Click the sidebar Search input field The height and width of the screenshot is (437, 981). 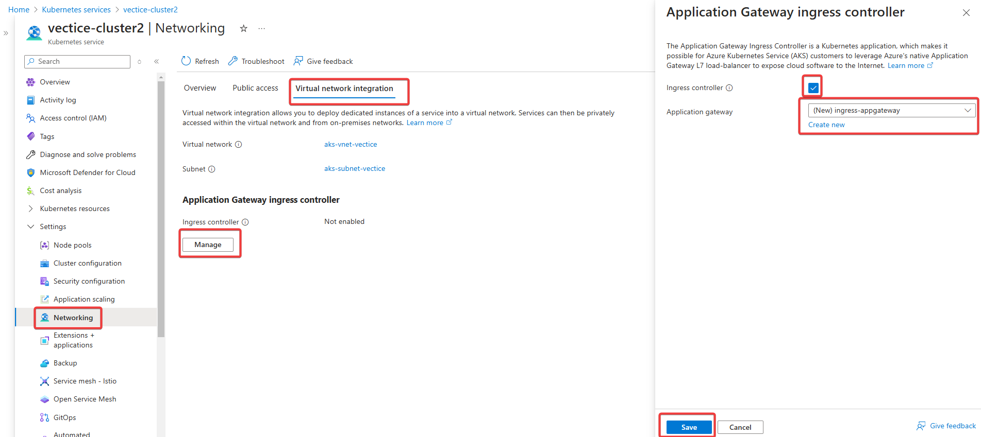[77, 62]
